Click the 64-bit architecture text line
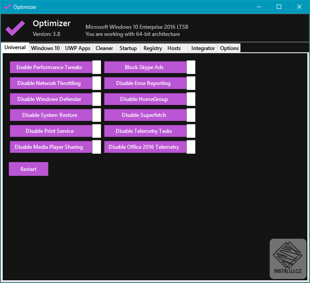The image size is (310, 283). [x=133, y=34]
